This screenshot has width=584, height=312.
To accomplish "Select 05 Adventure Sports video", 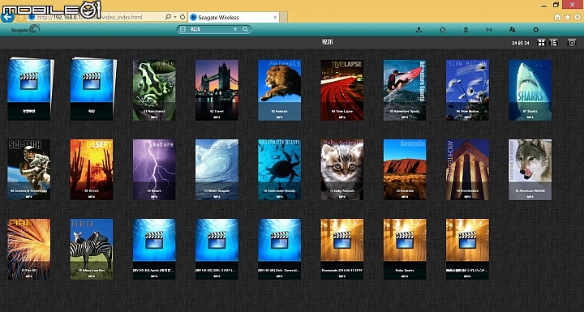I will (405, 90).
